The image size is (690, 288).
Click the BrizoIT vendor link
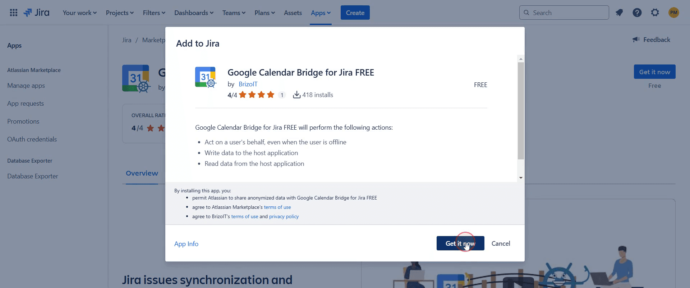pyautogui.click(x=248, y=84)
